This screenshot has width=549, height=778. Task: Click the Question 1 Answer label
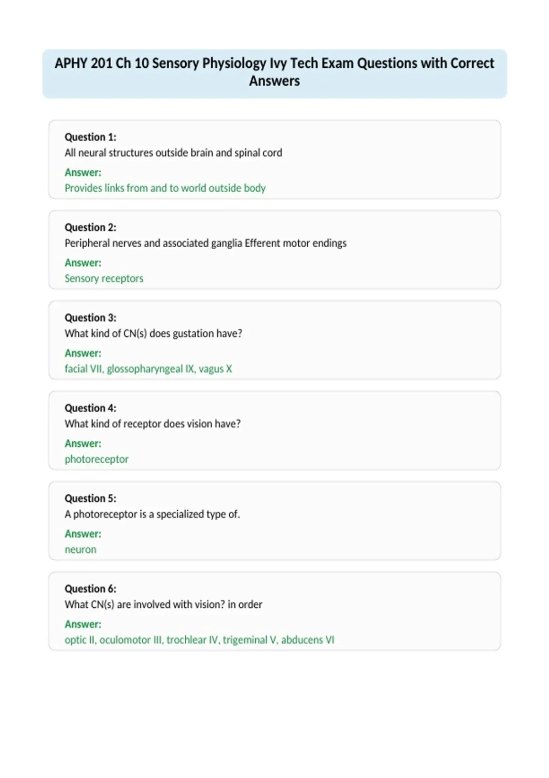tap(83, 173)
